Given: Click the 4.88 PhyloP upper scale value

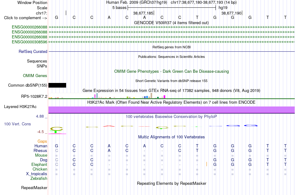Looking at the screenshot, I should pyautogui.click(x=40, y=116).
